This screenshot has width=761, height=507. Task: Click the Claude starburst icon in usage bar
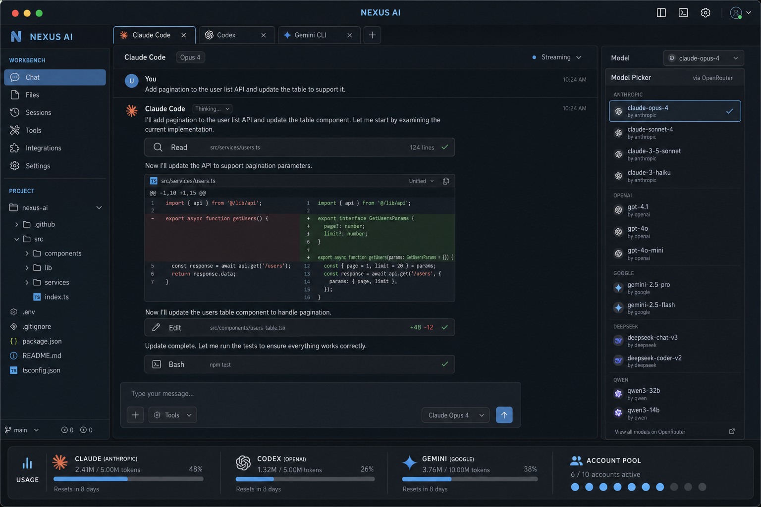(60, 462)
